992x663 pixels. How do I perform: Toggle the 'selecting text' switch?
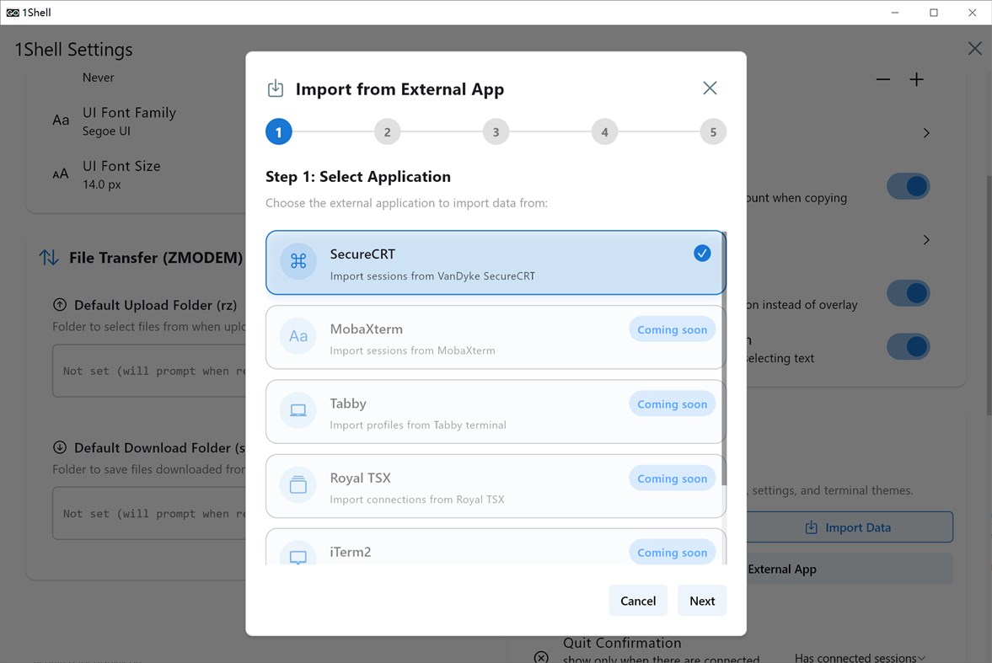[x=908, y=347]
